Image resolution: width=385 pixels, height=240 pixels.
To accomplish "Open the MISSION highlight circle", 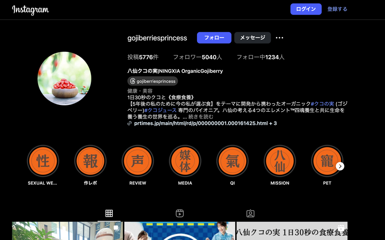I will pyautogui.click(x=280, y=161).
